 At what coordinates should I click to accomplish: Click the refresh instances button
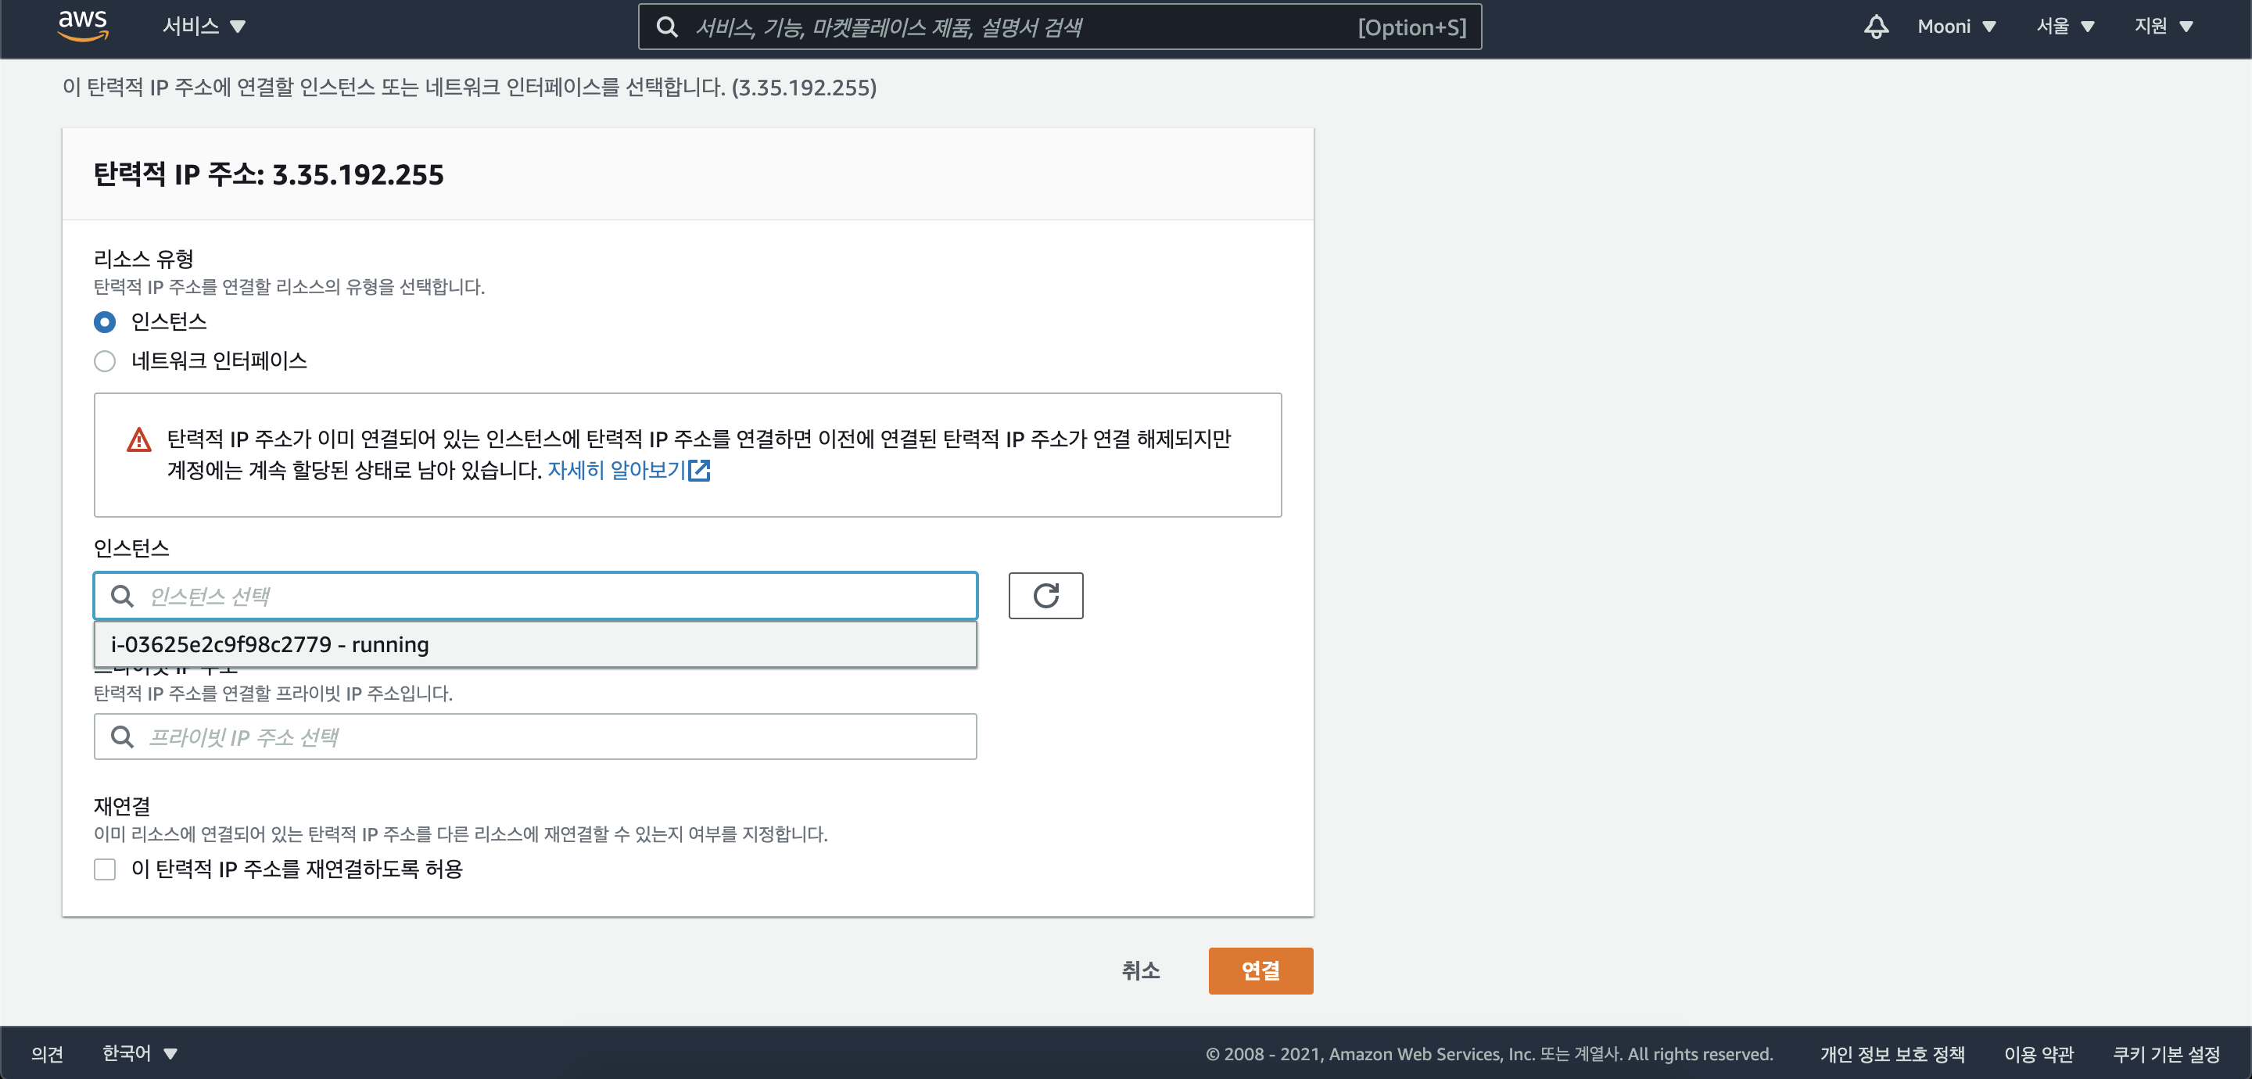click(1045, 596)
